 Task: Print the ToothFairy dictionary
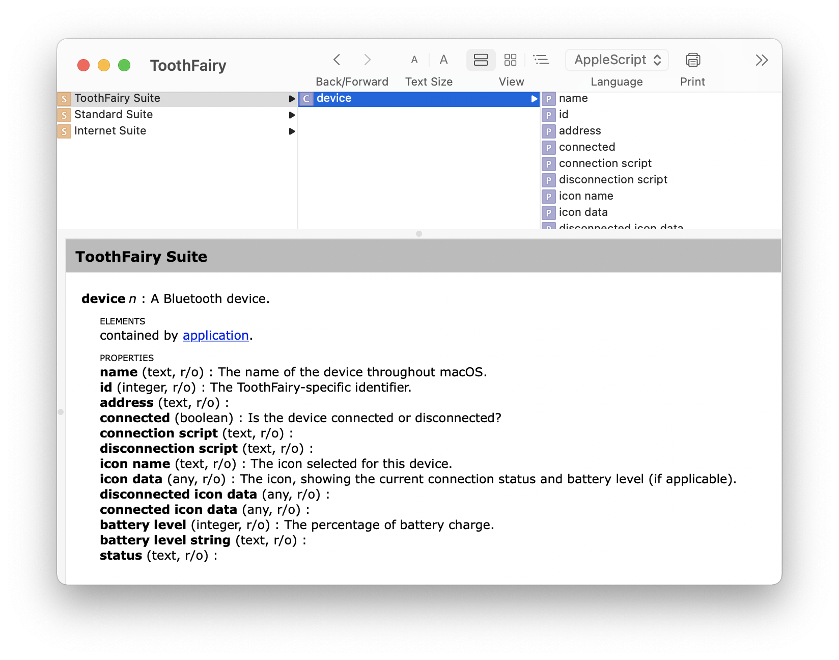pyautogui.click(x=692, y=60)
